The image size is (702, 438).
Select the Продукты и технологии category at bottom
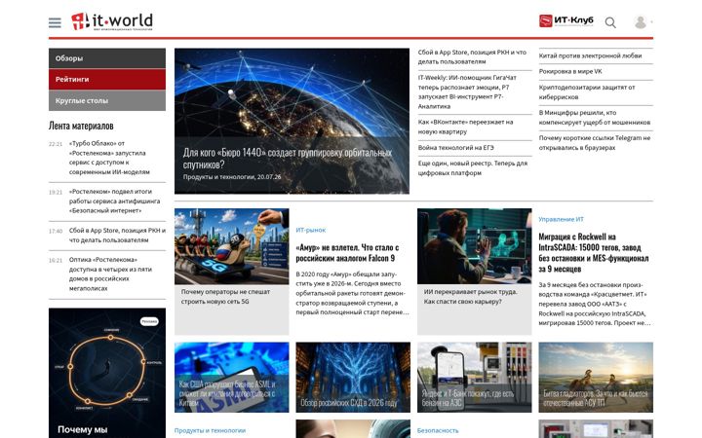coord(210,430)
